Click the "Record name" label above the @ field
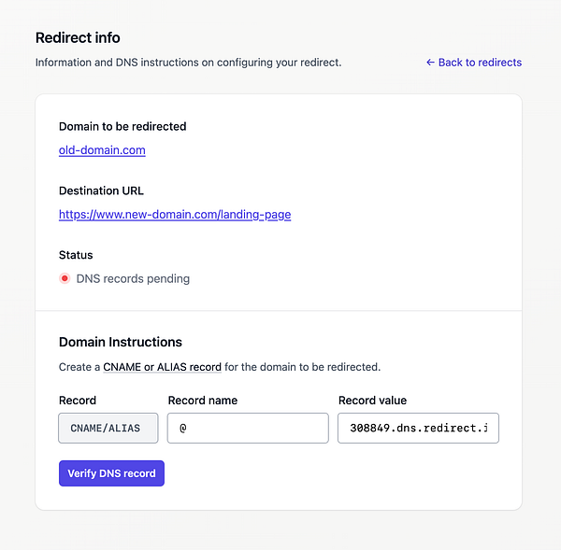This screenshot has width=561, height=550. 203,400
